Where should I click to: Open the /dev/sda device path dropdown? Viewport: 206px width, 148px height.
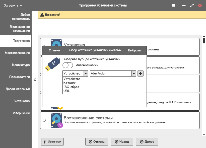tap(134, 73)
